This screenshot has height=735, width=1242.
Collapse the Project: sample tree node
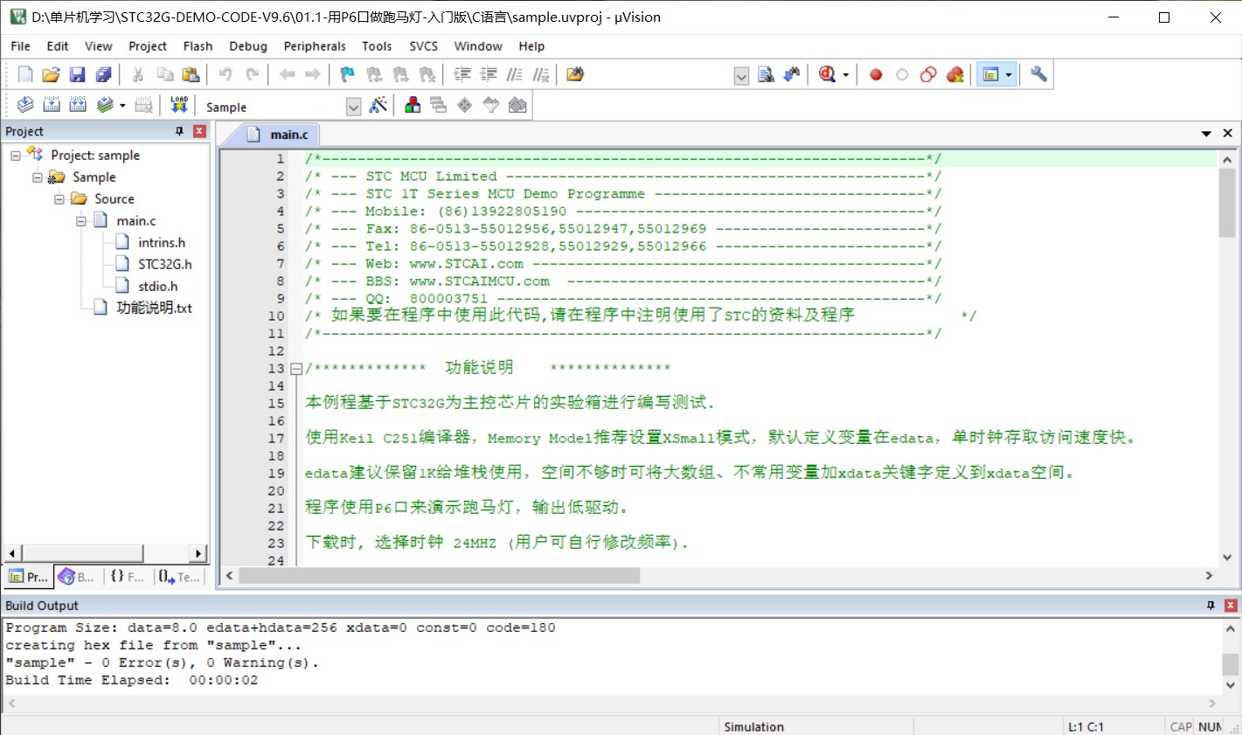pos(16,155)
